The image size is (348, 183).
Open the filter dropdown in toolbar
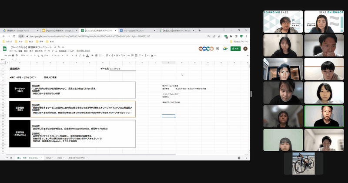pos(141,56)
